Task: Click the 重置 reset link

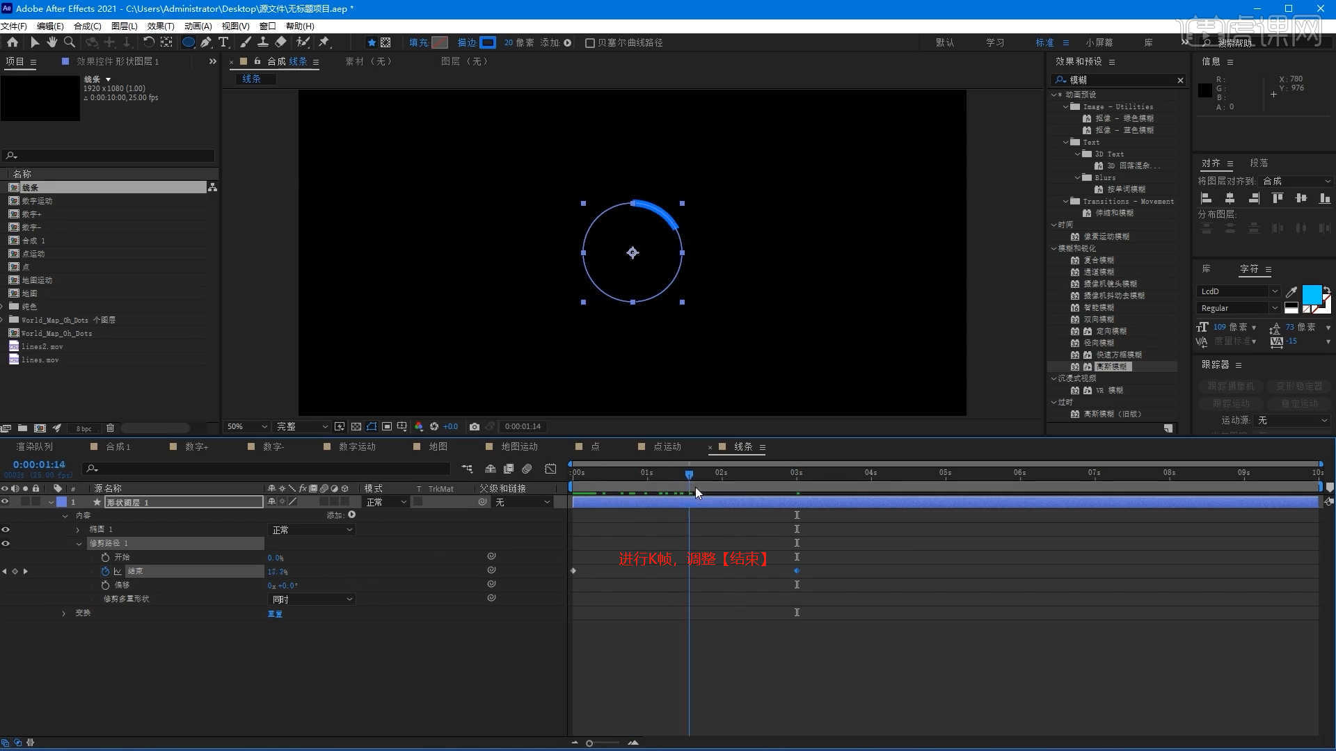Action: pos(275,614)
